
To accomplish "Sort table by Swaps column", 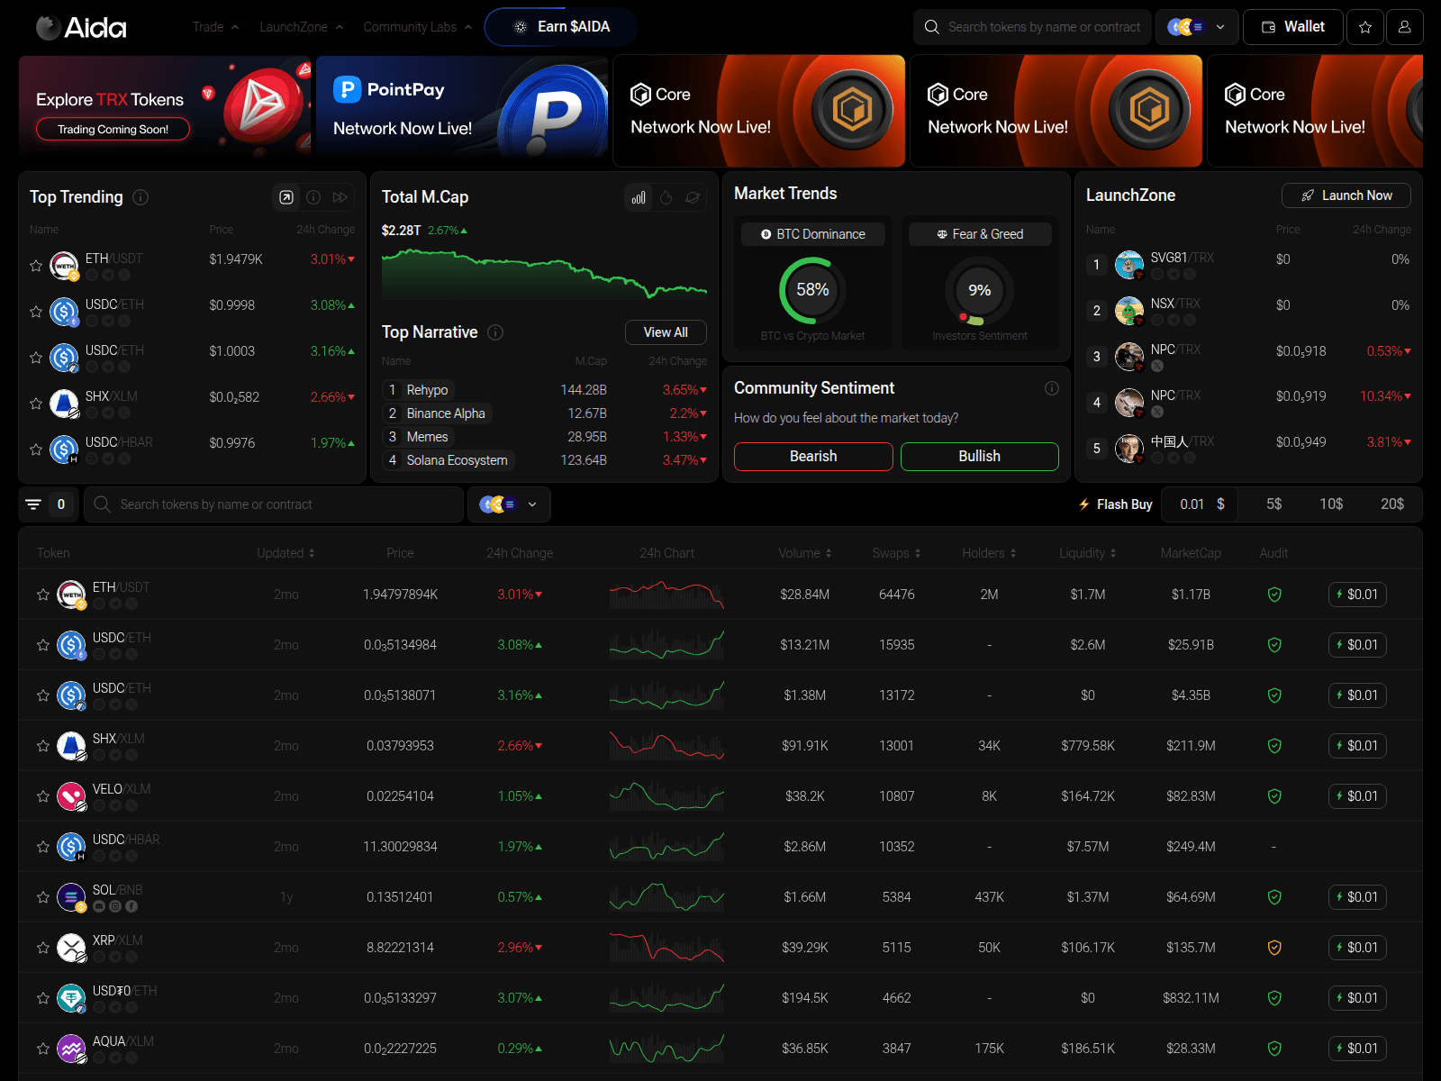I will click(x=896, y=553).
